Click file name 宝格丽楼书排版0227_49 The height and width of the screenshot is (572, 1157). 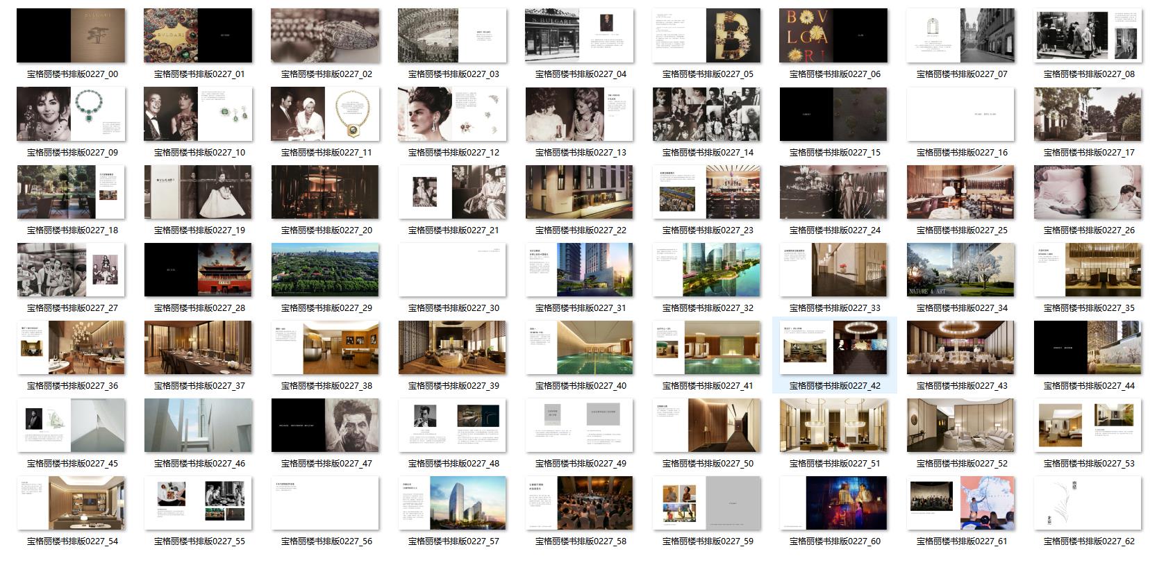pyautogui.click(x=581, y=464)
